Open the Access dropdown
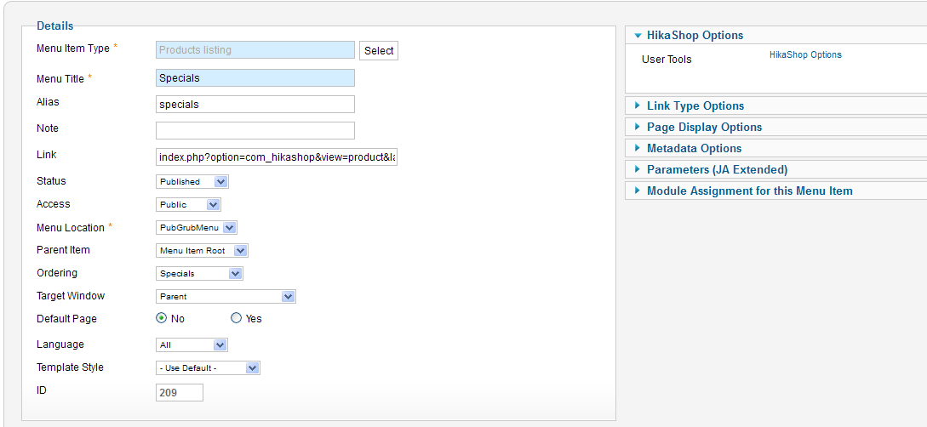Screen dimensions: 927x427 pos(189,205)
